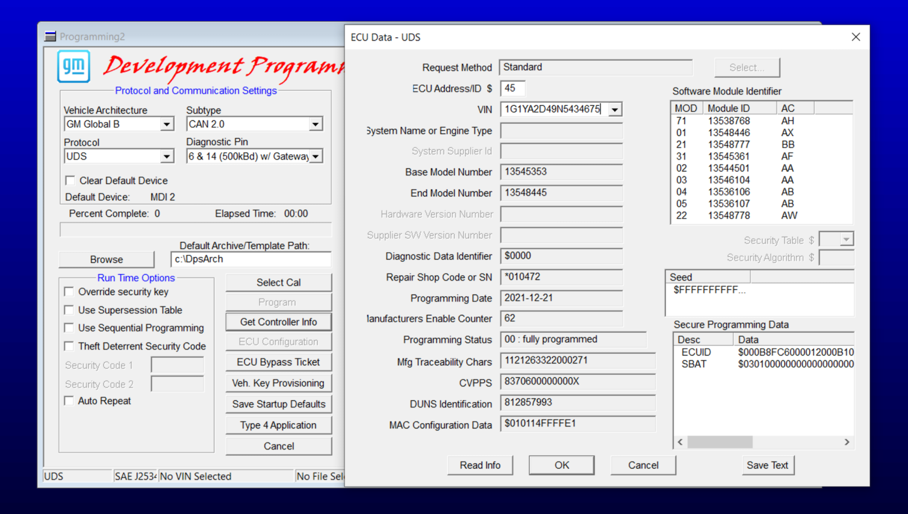The image size is (908, 514).
Task: Select the SBAT secure data row
Action: [764, 364]
